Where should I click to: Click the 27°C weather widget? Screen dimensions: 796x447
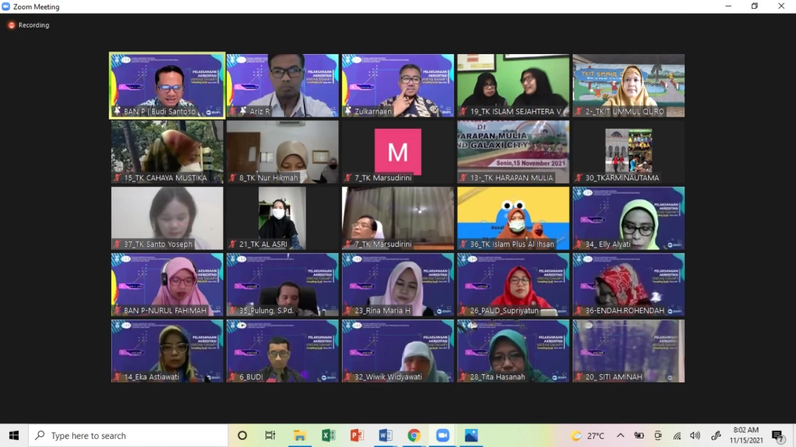pos(588,435)
